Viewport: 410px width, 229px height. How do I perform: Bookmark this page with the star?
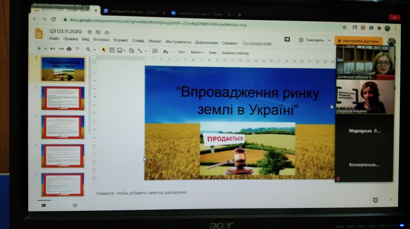coord(344,27)
